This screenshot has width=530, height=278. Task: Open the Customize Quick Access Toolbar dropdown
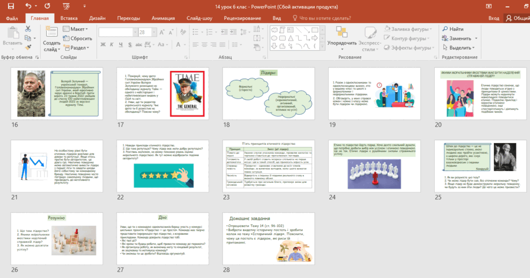[x=85, y=6]
